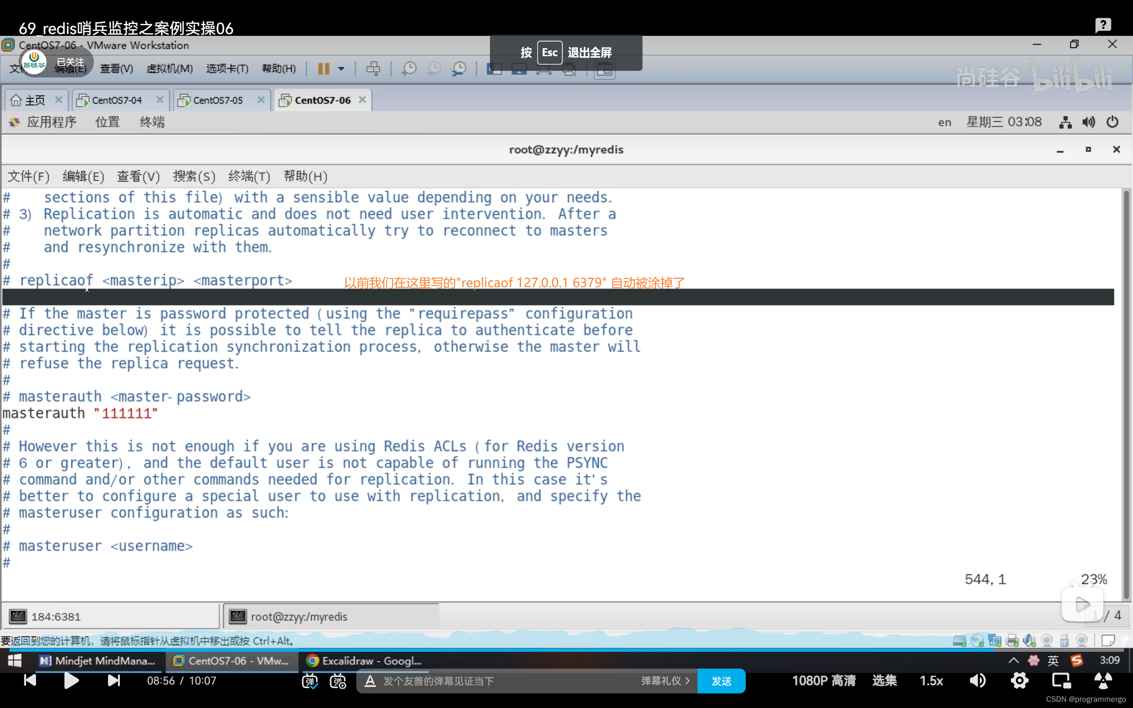Click VMware status bar hard disk icon

coord(960,641)
